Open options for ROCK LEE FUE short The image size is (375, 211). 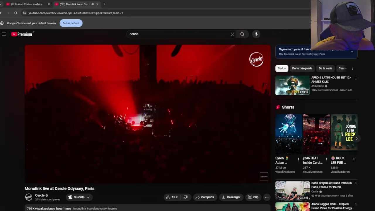pos(354,160)
